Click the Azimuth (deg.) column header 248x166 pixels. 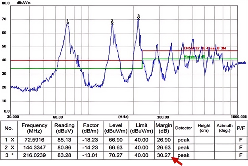[224, 128]
